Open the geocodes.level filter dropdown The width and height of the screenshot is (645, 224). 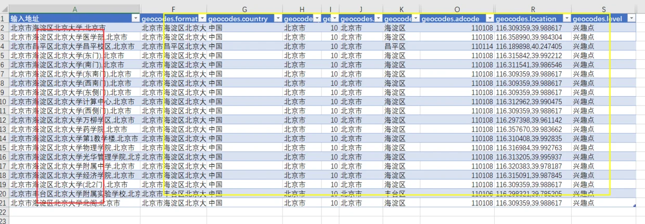(631, 18)
